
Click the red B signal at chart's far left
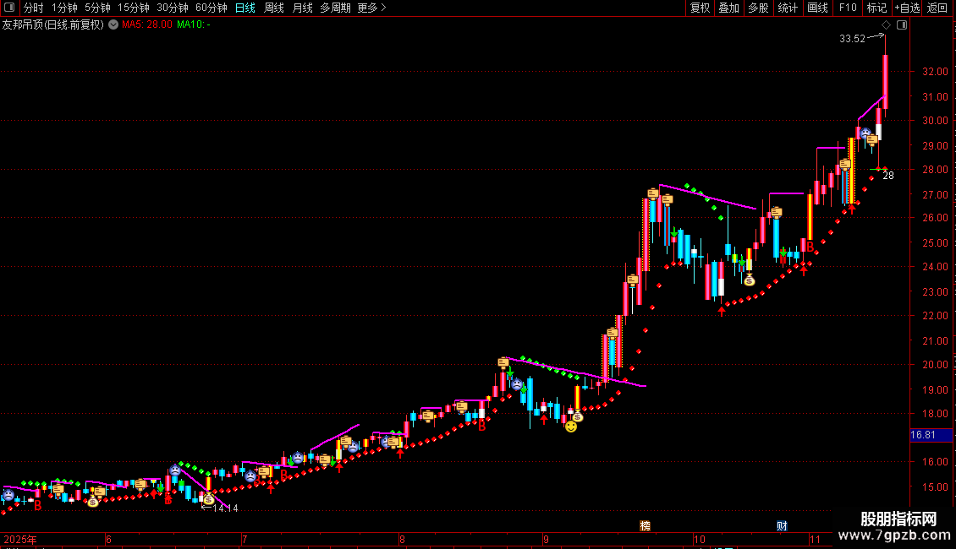point(38,506)
